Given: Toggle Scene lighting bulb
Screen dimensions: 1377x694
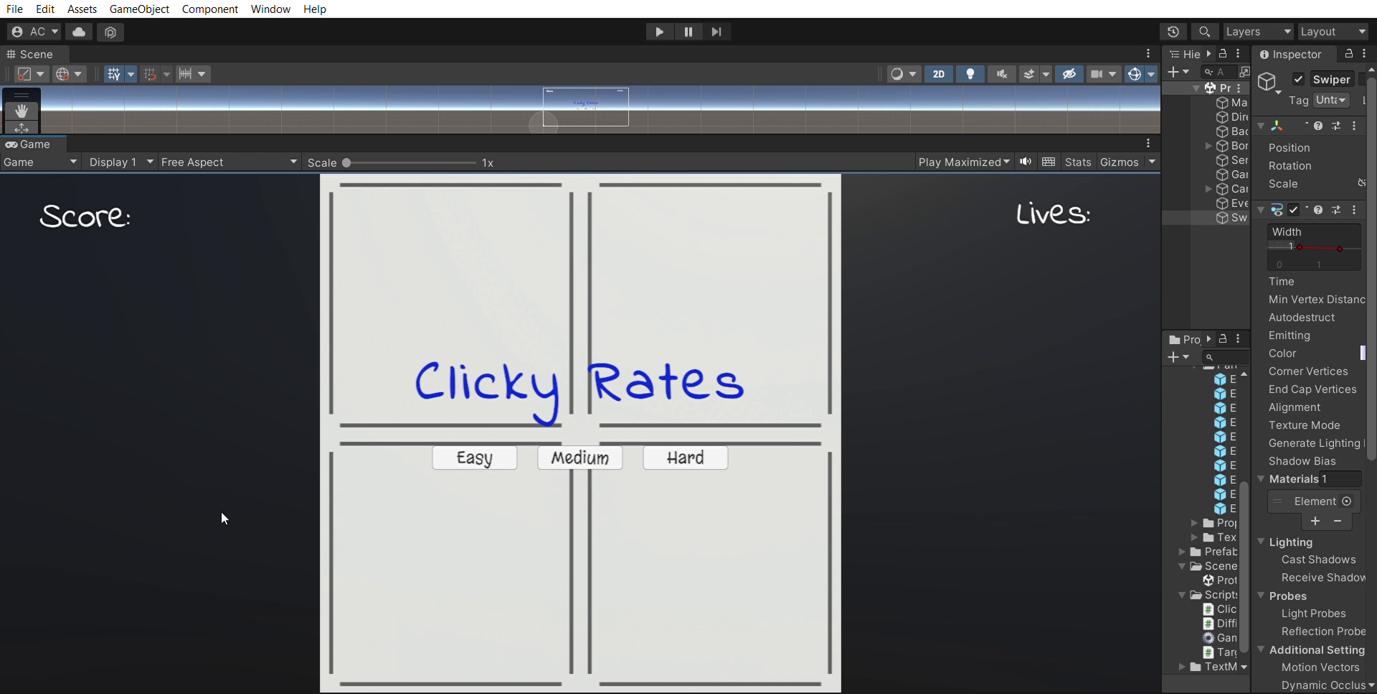Looking at the screenshot, I should coord(970,74).
